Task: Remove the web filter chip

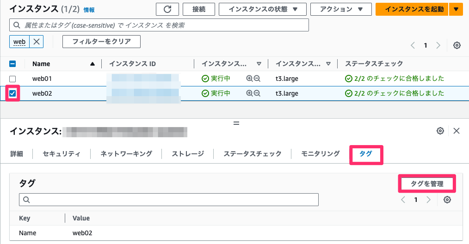Action: 37,42
